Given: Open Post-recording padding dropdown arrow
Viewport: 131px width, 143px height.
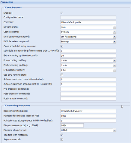Looking at the screenshot, I should point(115,65).
